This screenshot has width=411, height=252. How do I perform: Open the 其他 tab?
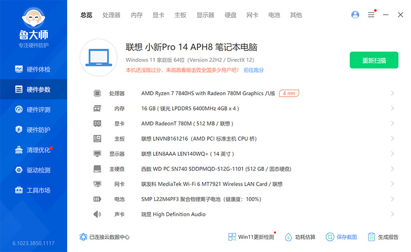(x=296, y=15)
